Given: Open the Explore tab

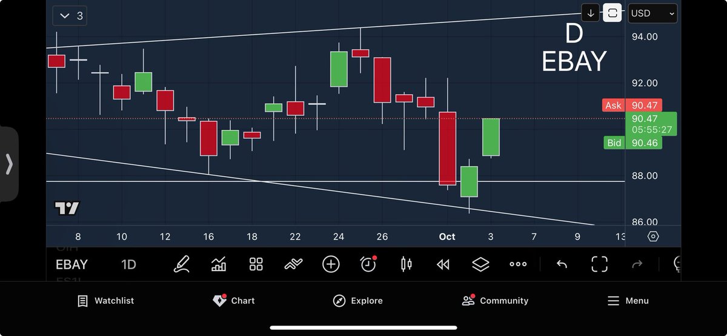Looking at the screenshot, I should (358, 301).
